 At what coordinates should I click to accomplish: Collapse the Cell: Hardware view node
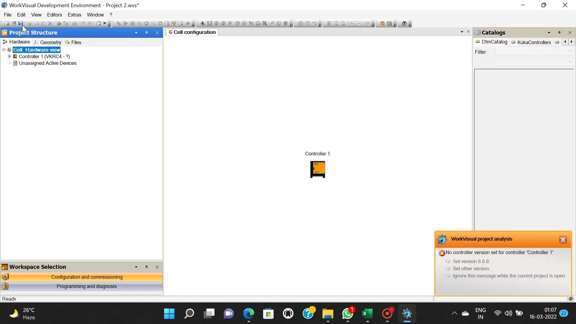[4, 50]
